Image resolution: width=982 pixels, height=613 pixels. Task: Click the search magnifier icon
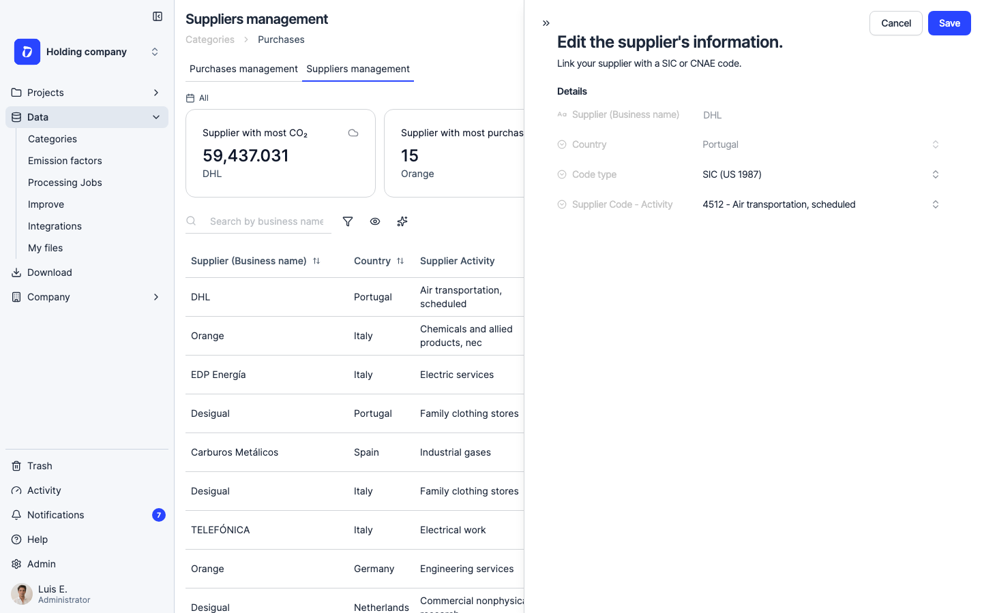pos(192,221)
